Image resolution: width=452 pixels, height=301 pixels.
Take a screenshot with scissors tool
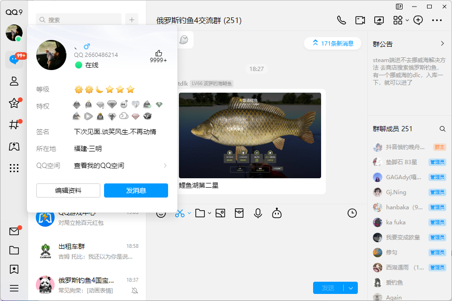point(179,214)
